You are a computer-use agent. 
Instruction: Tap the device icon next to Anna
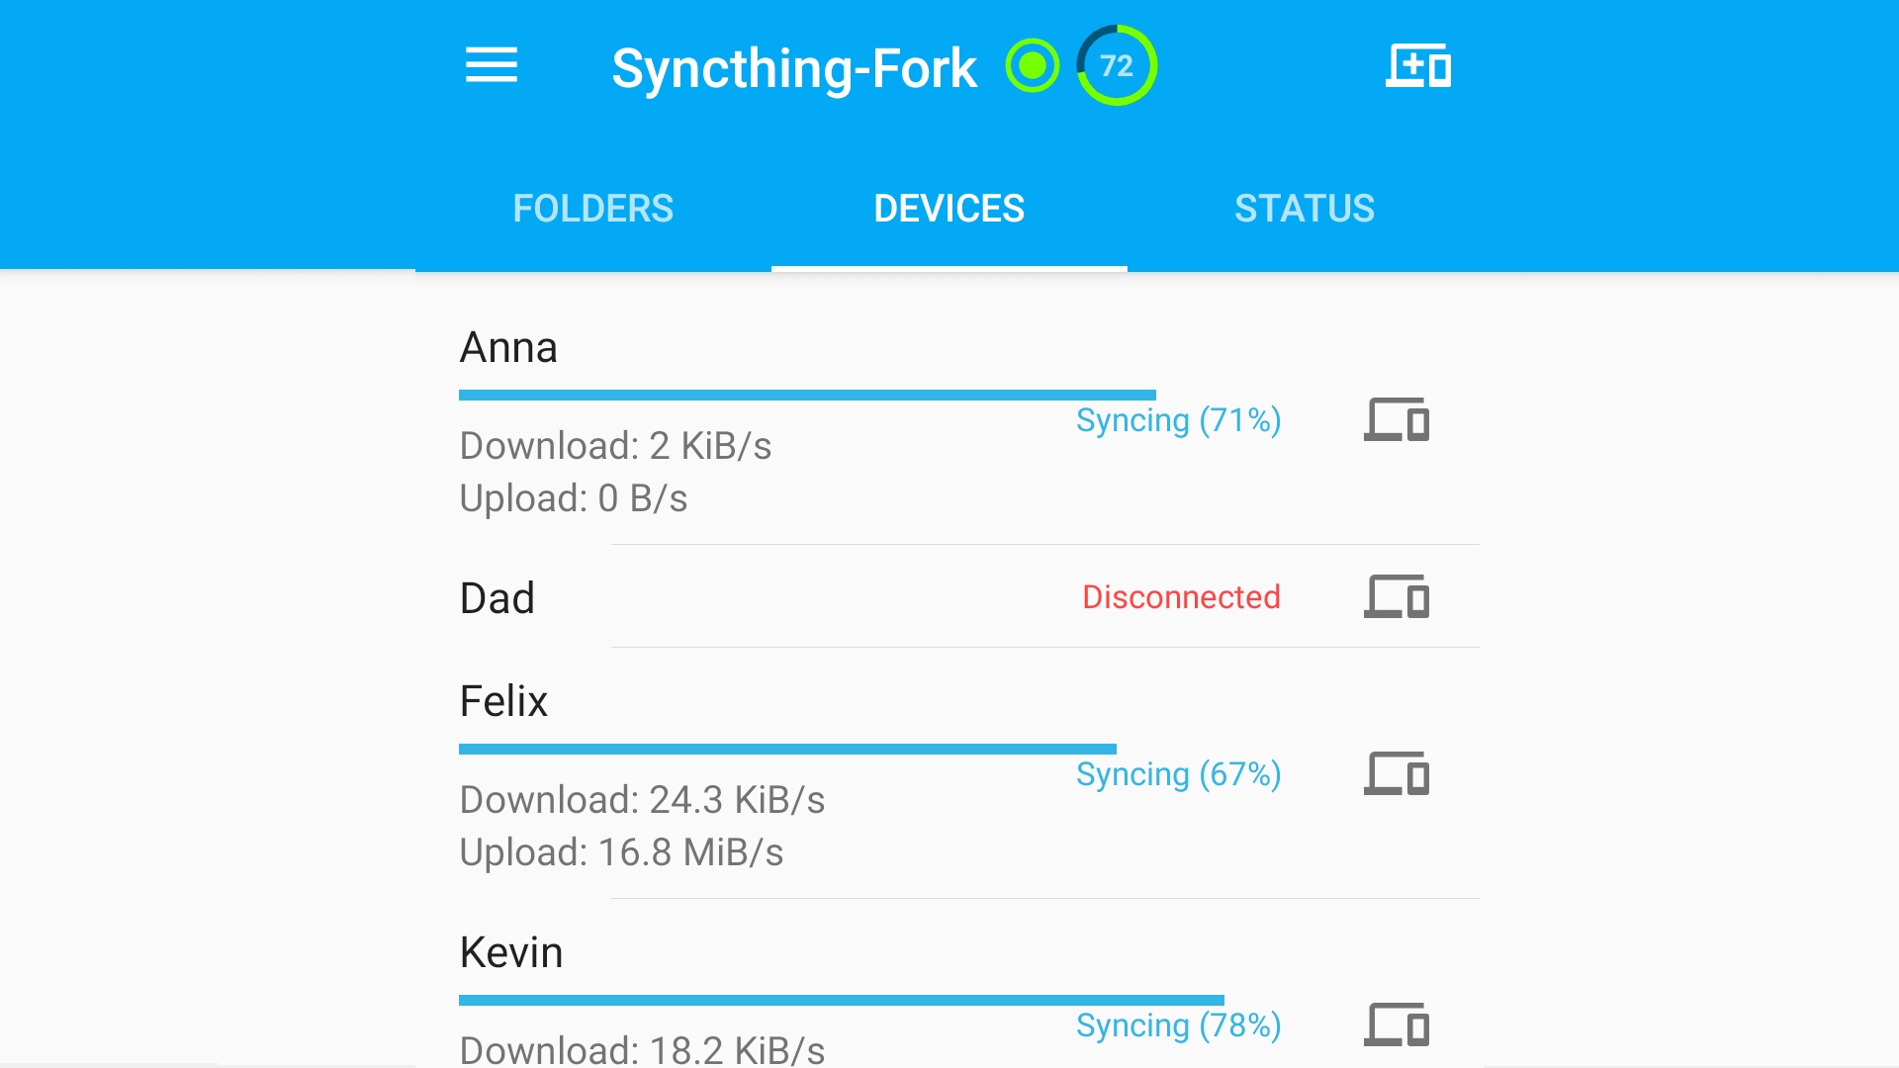pos(1397,419)
